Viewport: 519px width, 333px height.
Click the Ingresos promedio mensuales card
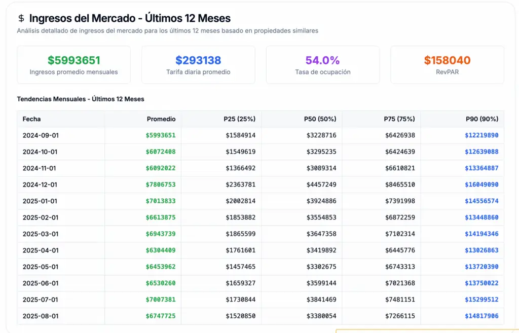click(x=73, y=65)
